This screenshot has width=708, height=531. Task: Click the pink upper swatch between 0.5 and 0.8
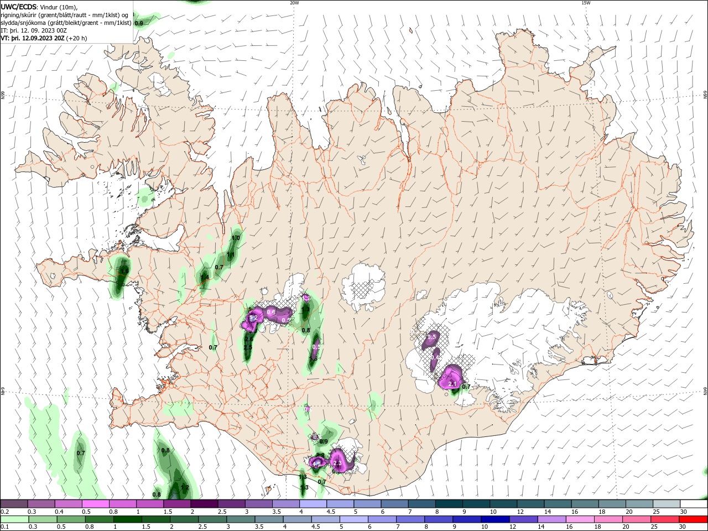click(x=96, y=503)
